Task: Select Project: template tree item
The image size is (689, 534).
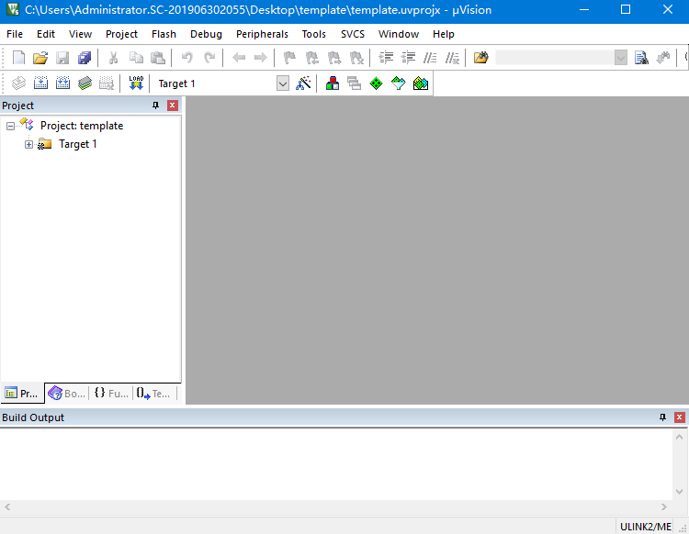Action: [82, 126]
